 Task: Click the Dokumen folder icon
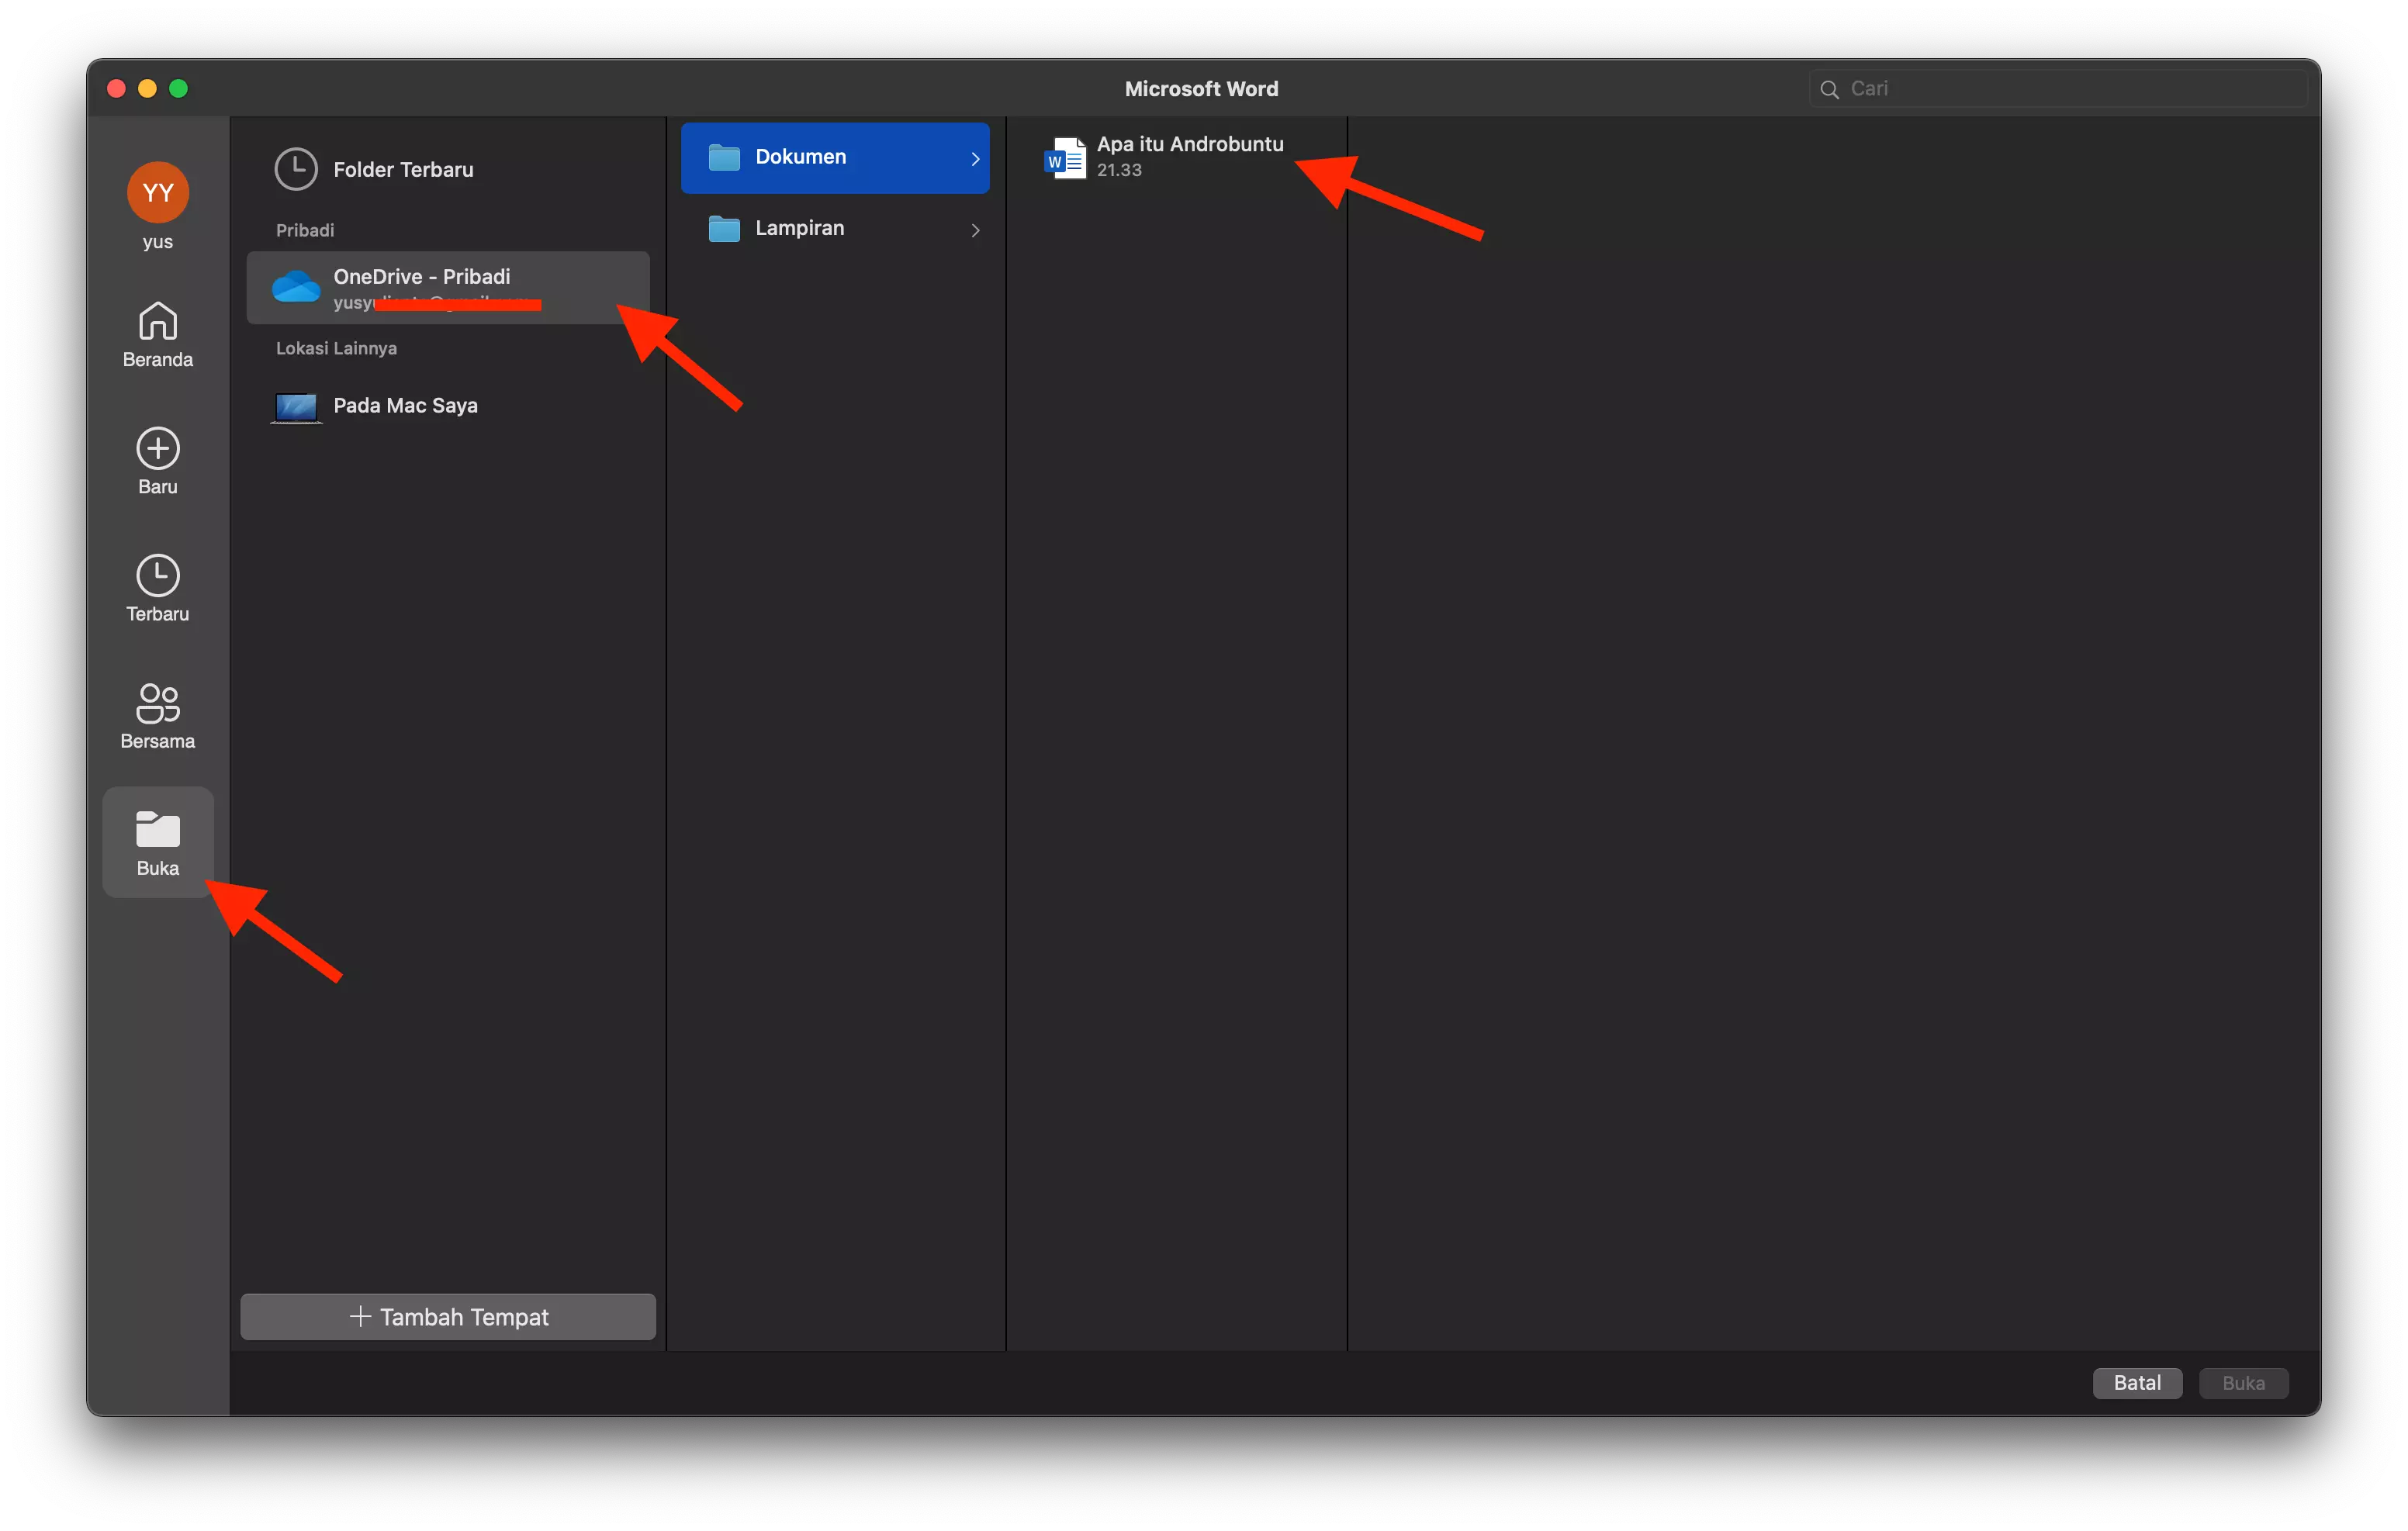click(x=724, y=157)
